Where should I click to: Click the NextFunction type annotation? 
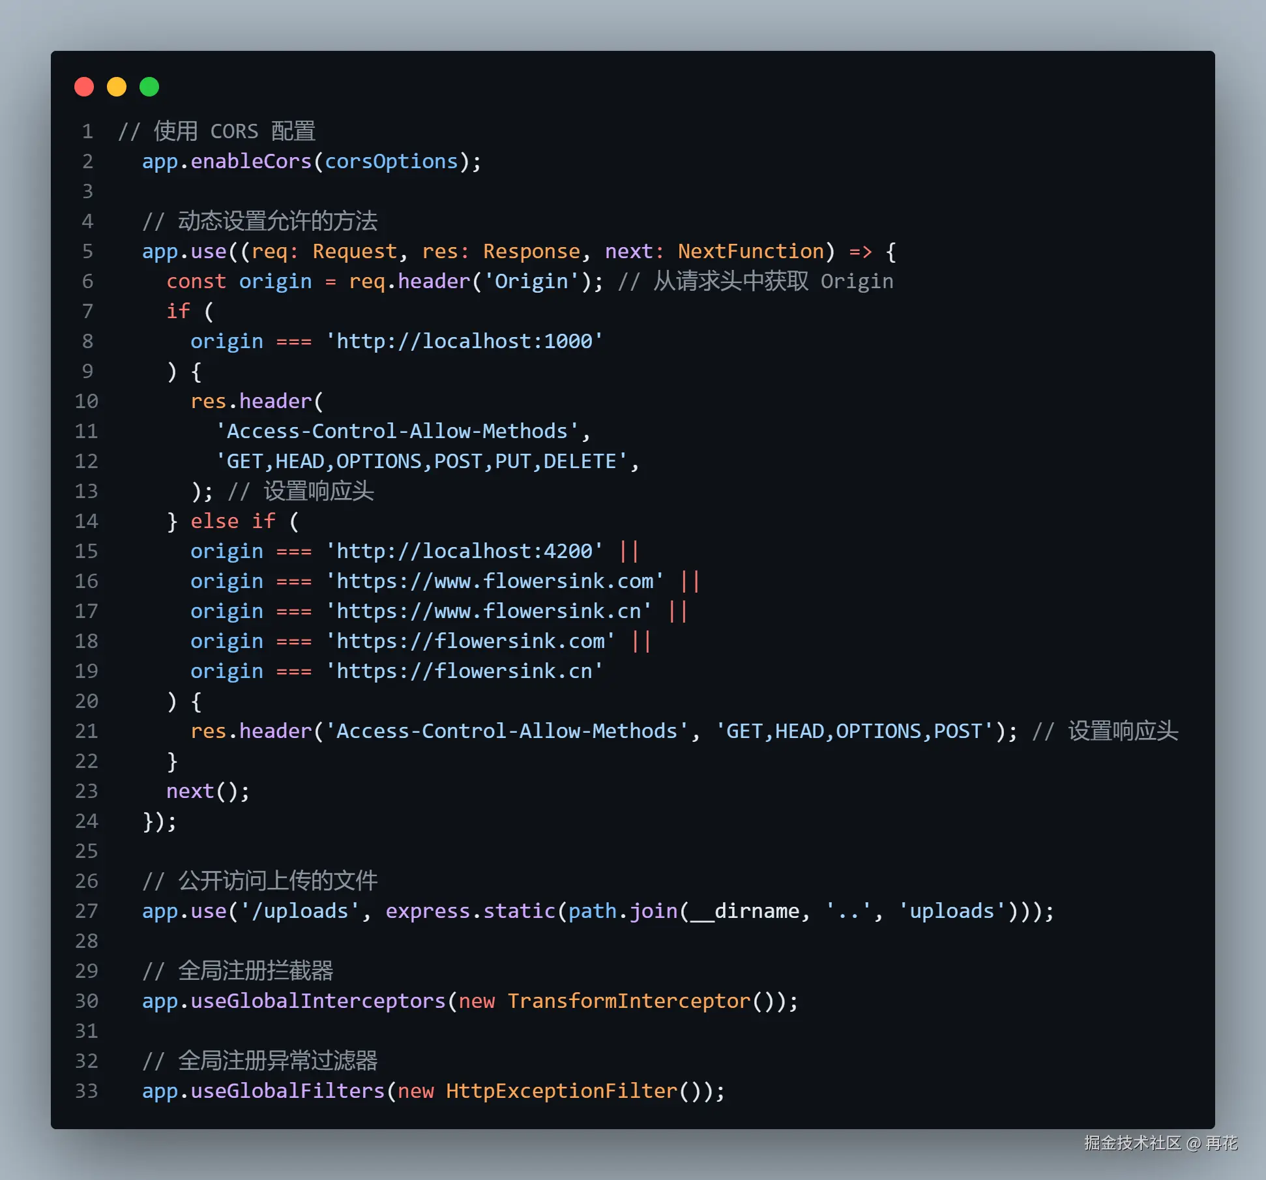point(751,251)
